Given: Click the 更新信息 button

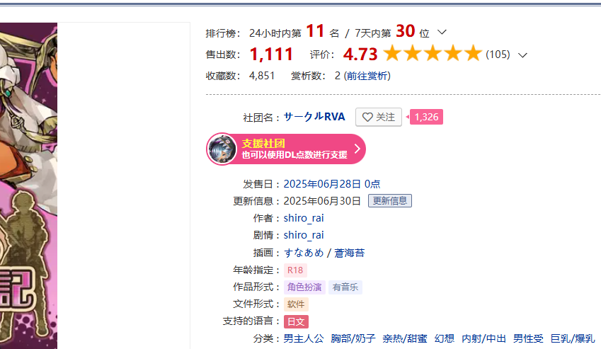Looking at the screenshot, I should (x=390, y=201).
